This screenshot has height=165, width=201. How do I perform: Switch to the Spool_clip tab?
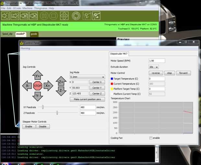pyautogui.click(x=7, y=34)
